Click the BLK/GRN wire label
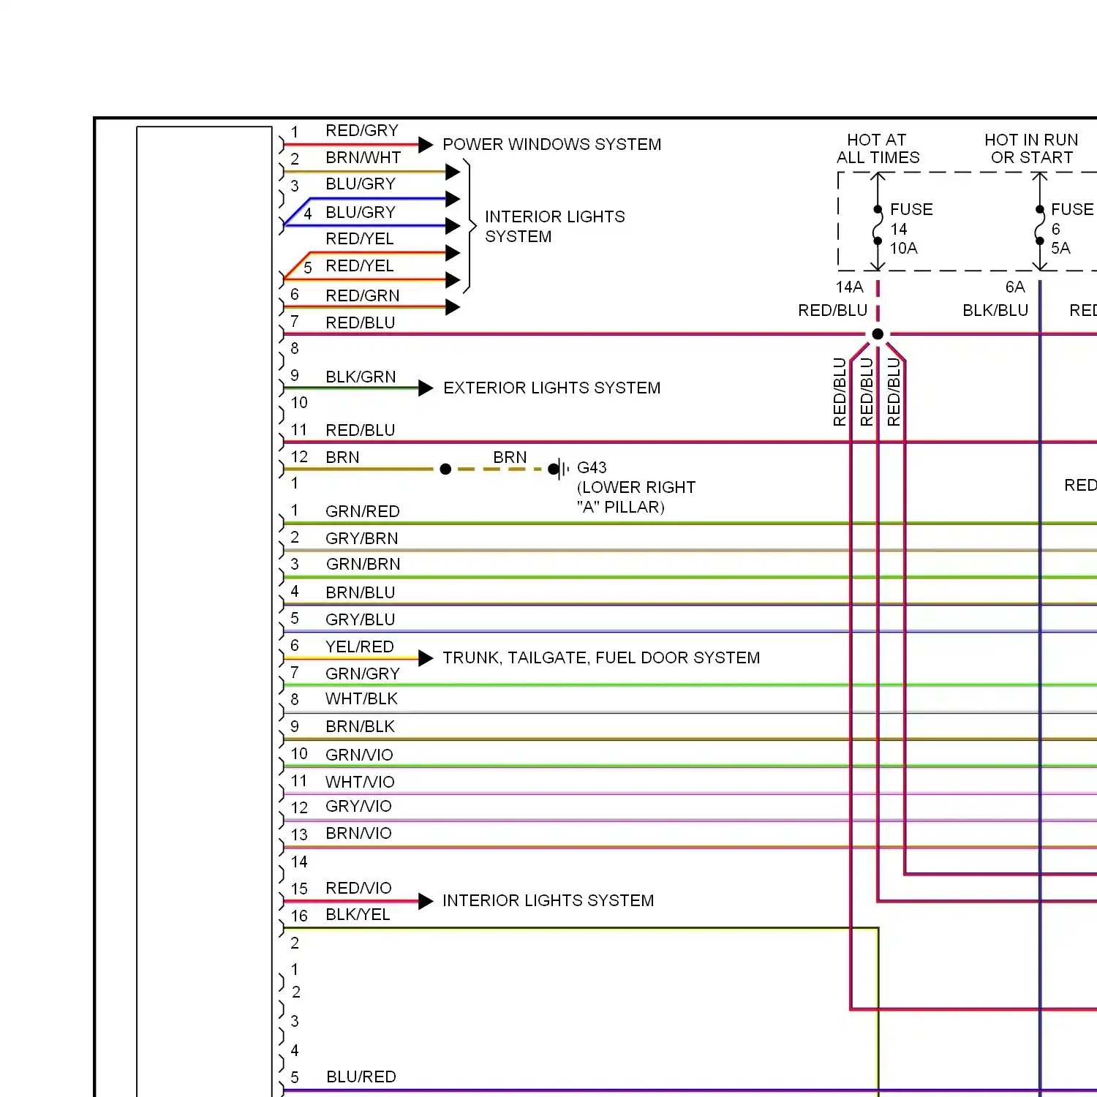The height and width of the screenshot is (1097, 1097). (361, 377)
